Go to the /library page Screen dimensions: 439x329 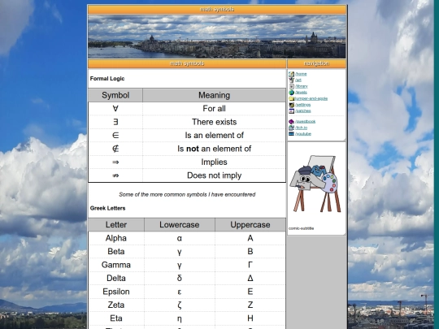pos(302,86)
